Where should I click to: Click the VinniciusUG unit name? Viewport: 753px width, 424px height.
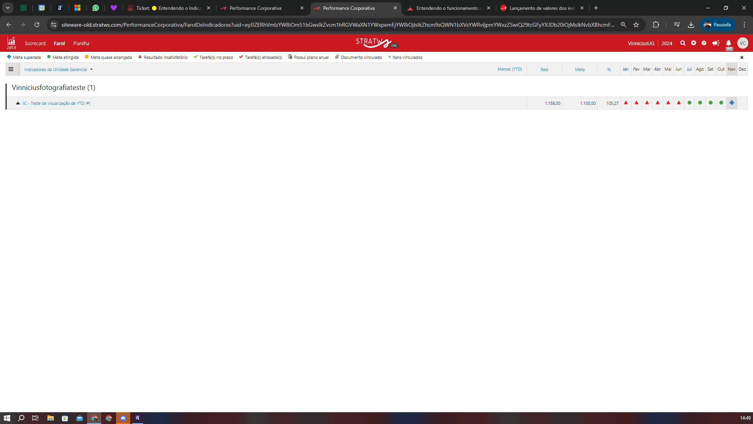[x=641, y=44]
